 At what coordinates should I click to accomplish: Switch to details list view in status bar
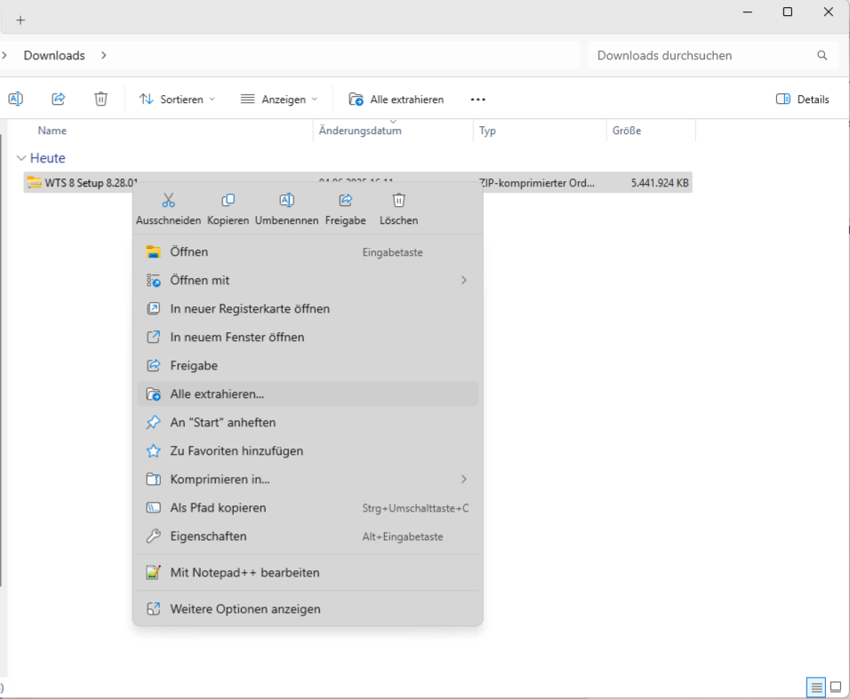pos(815,687)
